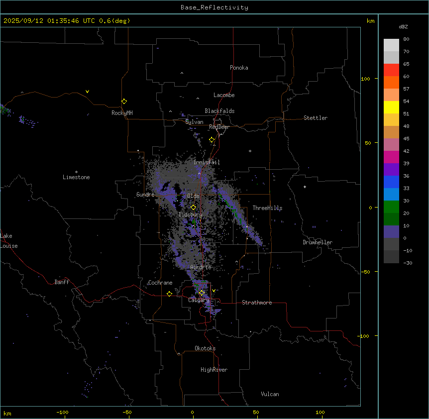Click the 100 km tick on right axis
Viewport: 429px width, 419px height.
pos(365,79)
